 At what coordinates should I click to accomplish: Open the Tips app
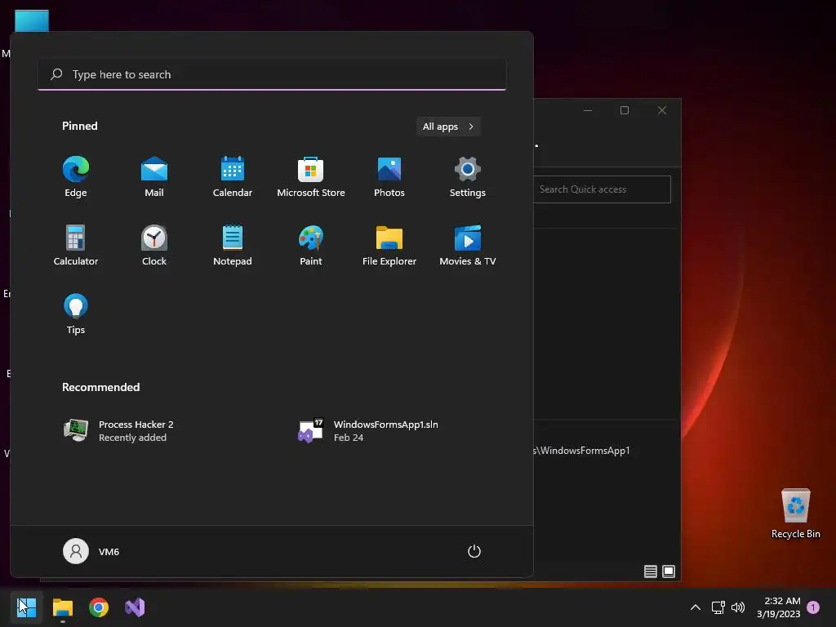tap(76, 314)
